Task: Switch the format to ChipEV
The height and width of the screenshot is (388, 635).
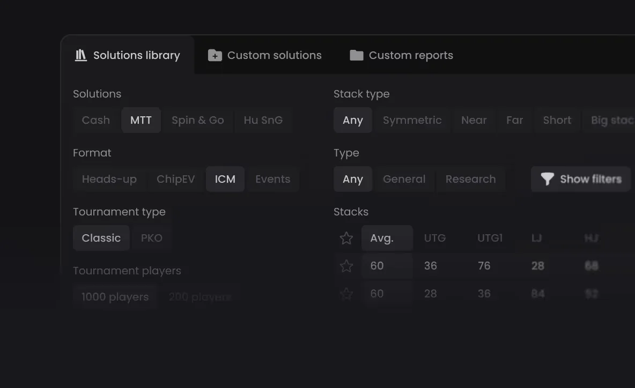Action: click(x=176, y=179)
